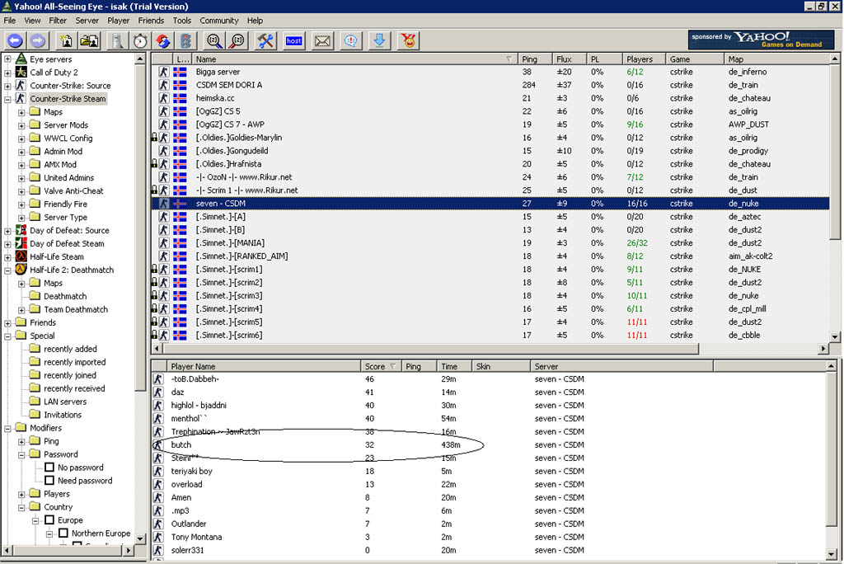Screen dimensions: 844x564
Task: Collapse the Counter-Strike Steam tree node
Action: click(7, 99)
